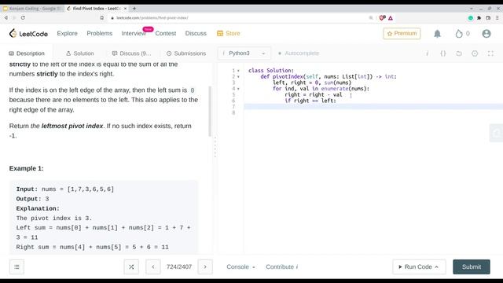Open browser wallet panel icon
The height and width of the screenshot is (283, 503).
tap(488, 18)
